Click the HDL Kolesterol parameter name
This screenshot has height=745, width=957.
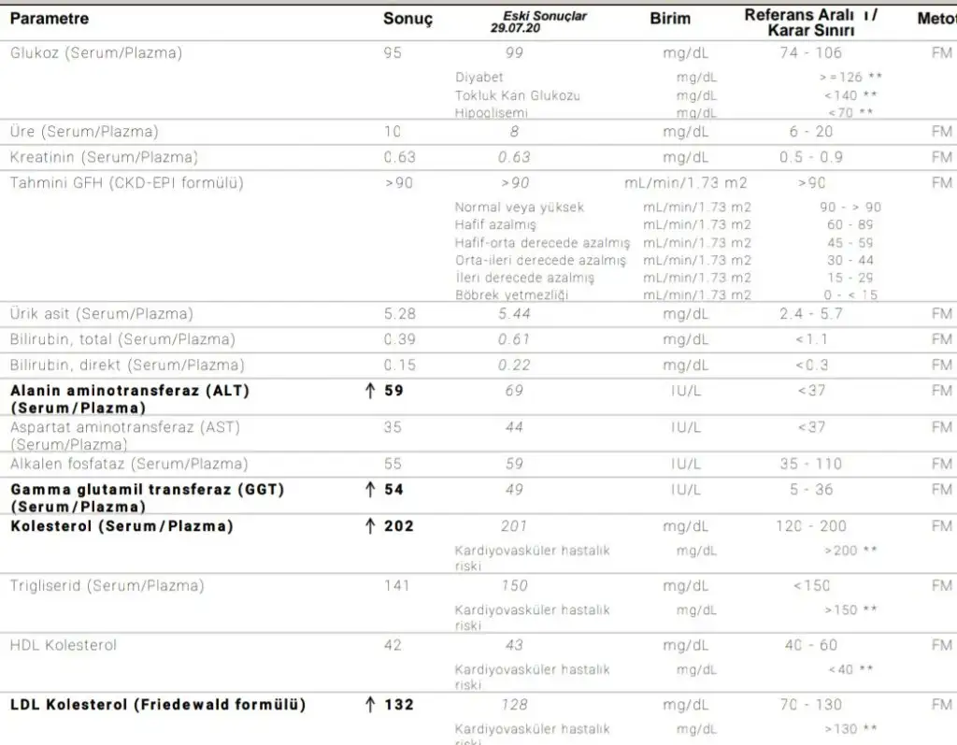click(64, 645)
